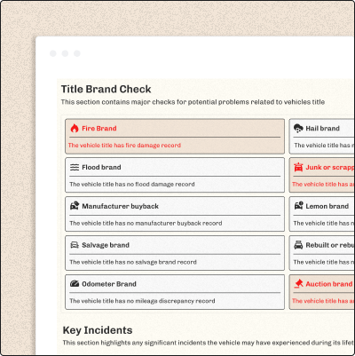
Task: Click the Key Incidents heading
Action: pos(98,330)
